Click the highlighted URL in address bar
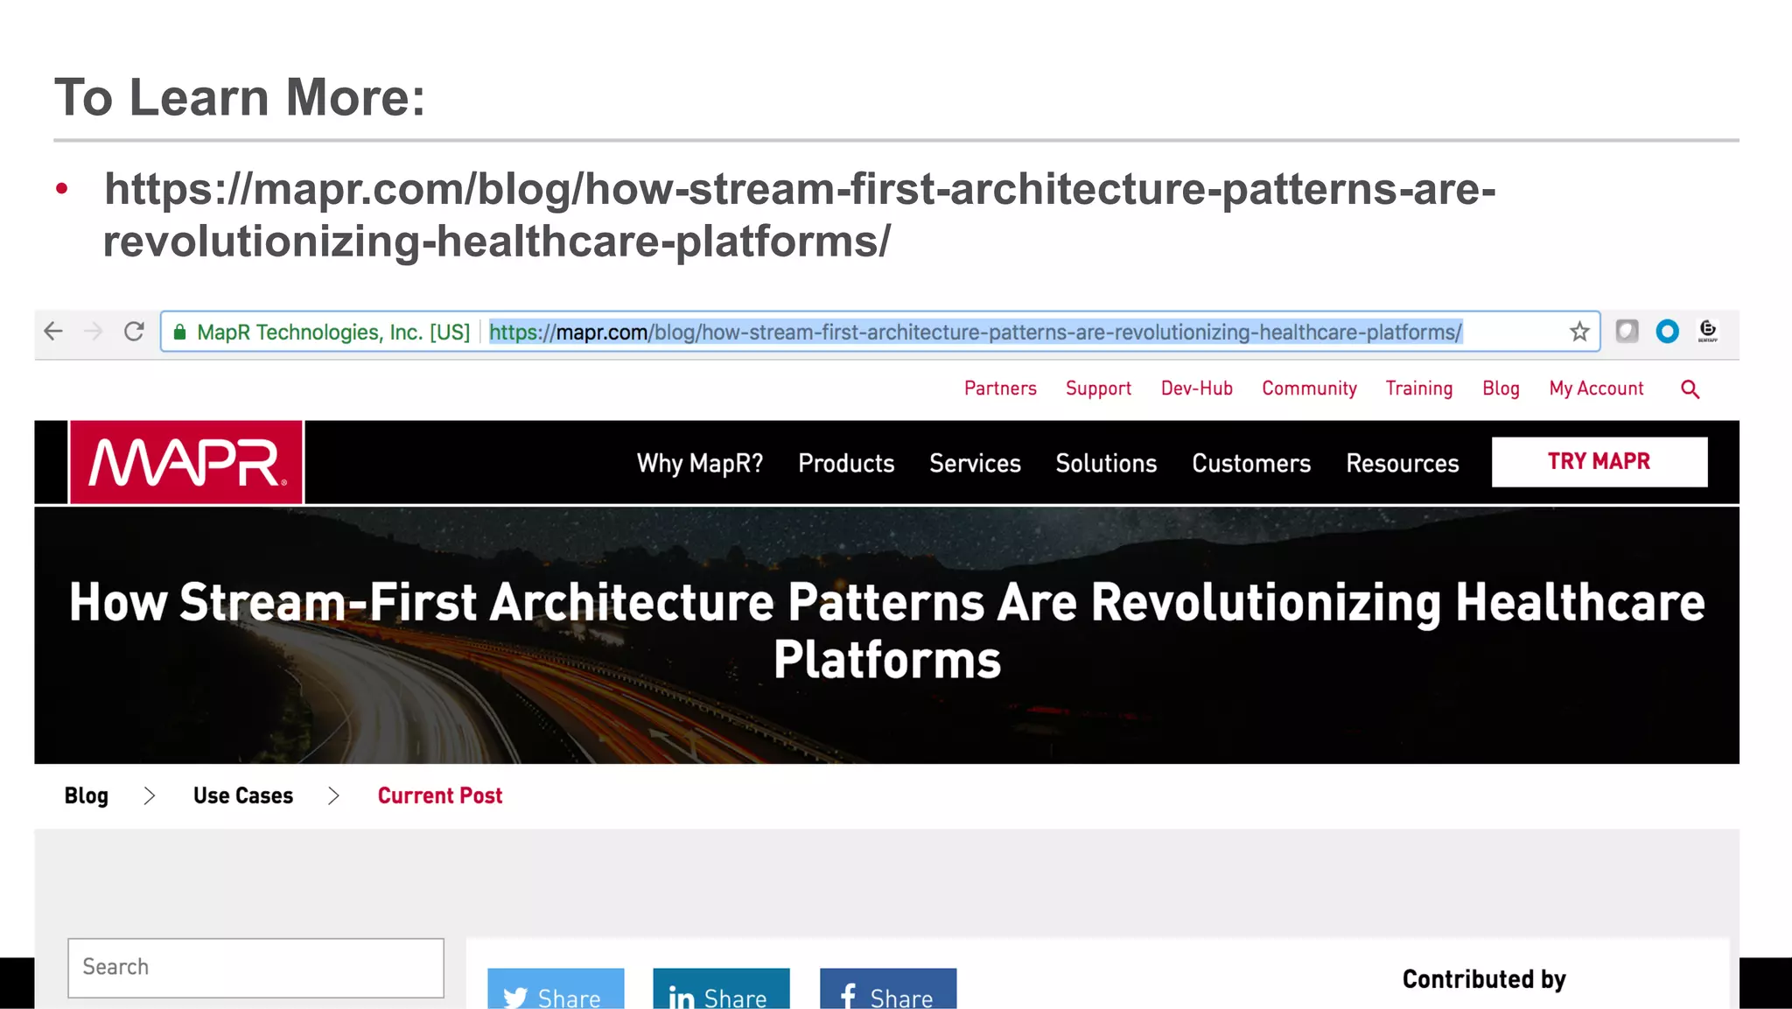The image size is (1792, 1009). coord(976,333)
